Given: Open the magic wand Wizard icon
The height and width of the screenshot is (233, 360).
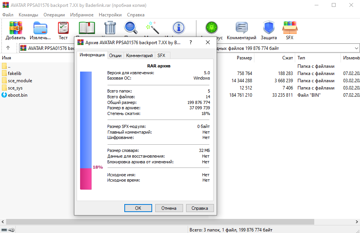Looking at the screenshot, I should pos(153,28).
